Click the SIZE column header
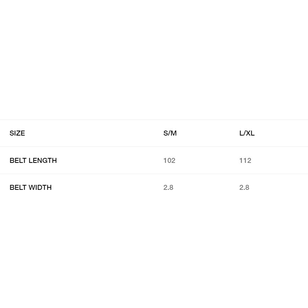Viewport: 308px width, 308px height. 17,133
